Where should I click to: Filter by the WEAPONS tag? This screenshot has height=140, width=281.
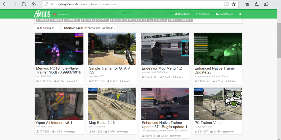pyautogui.click(x=117, y=20)
